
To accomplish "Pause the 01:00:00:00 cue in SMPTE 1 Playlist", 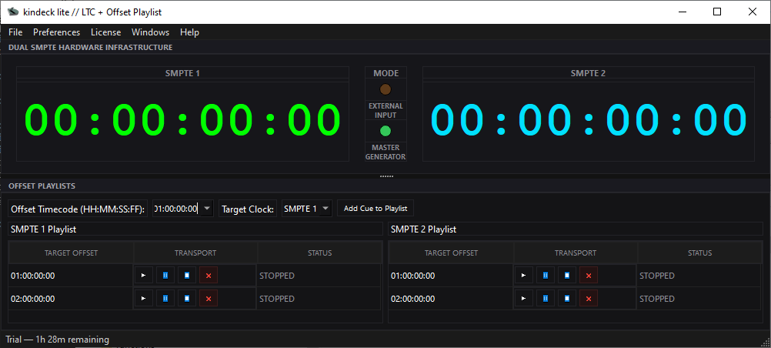I will click(x=165, y=276).
